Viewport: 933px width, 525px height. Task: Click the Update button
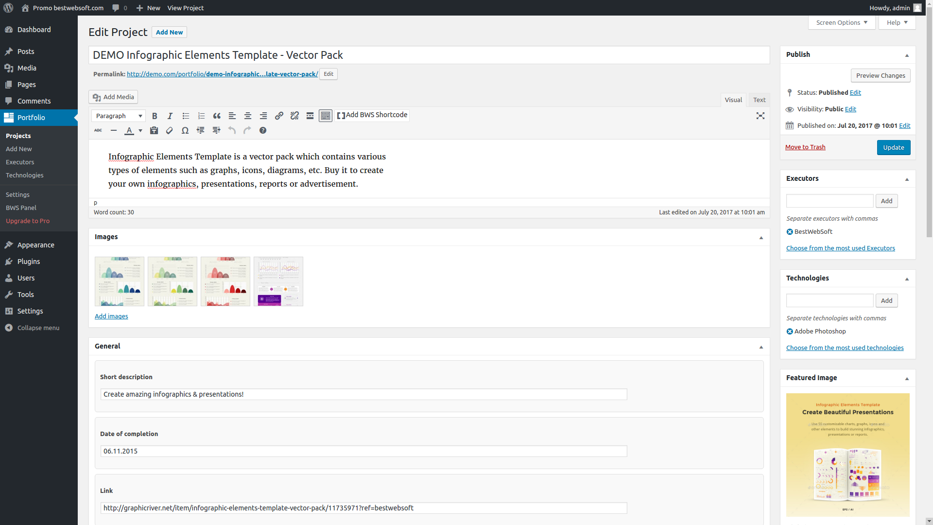coord(894,147)
